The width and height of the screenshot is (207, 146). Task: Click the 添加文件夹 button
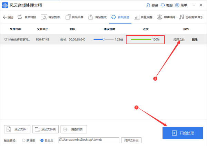coord(46,129)
